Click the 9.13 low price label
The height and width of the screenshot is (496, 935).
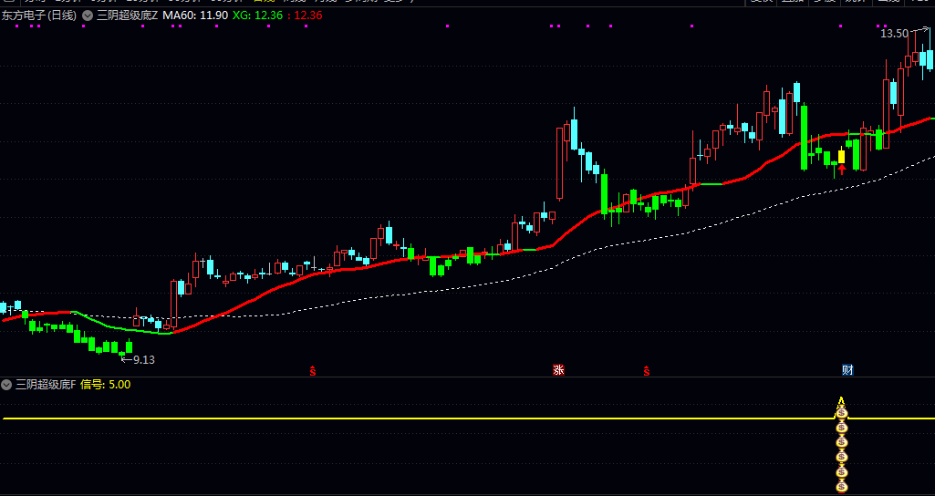click(144, 359)
